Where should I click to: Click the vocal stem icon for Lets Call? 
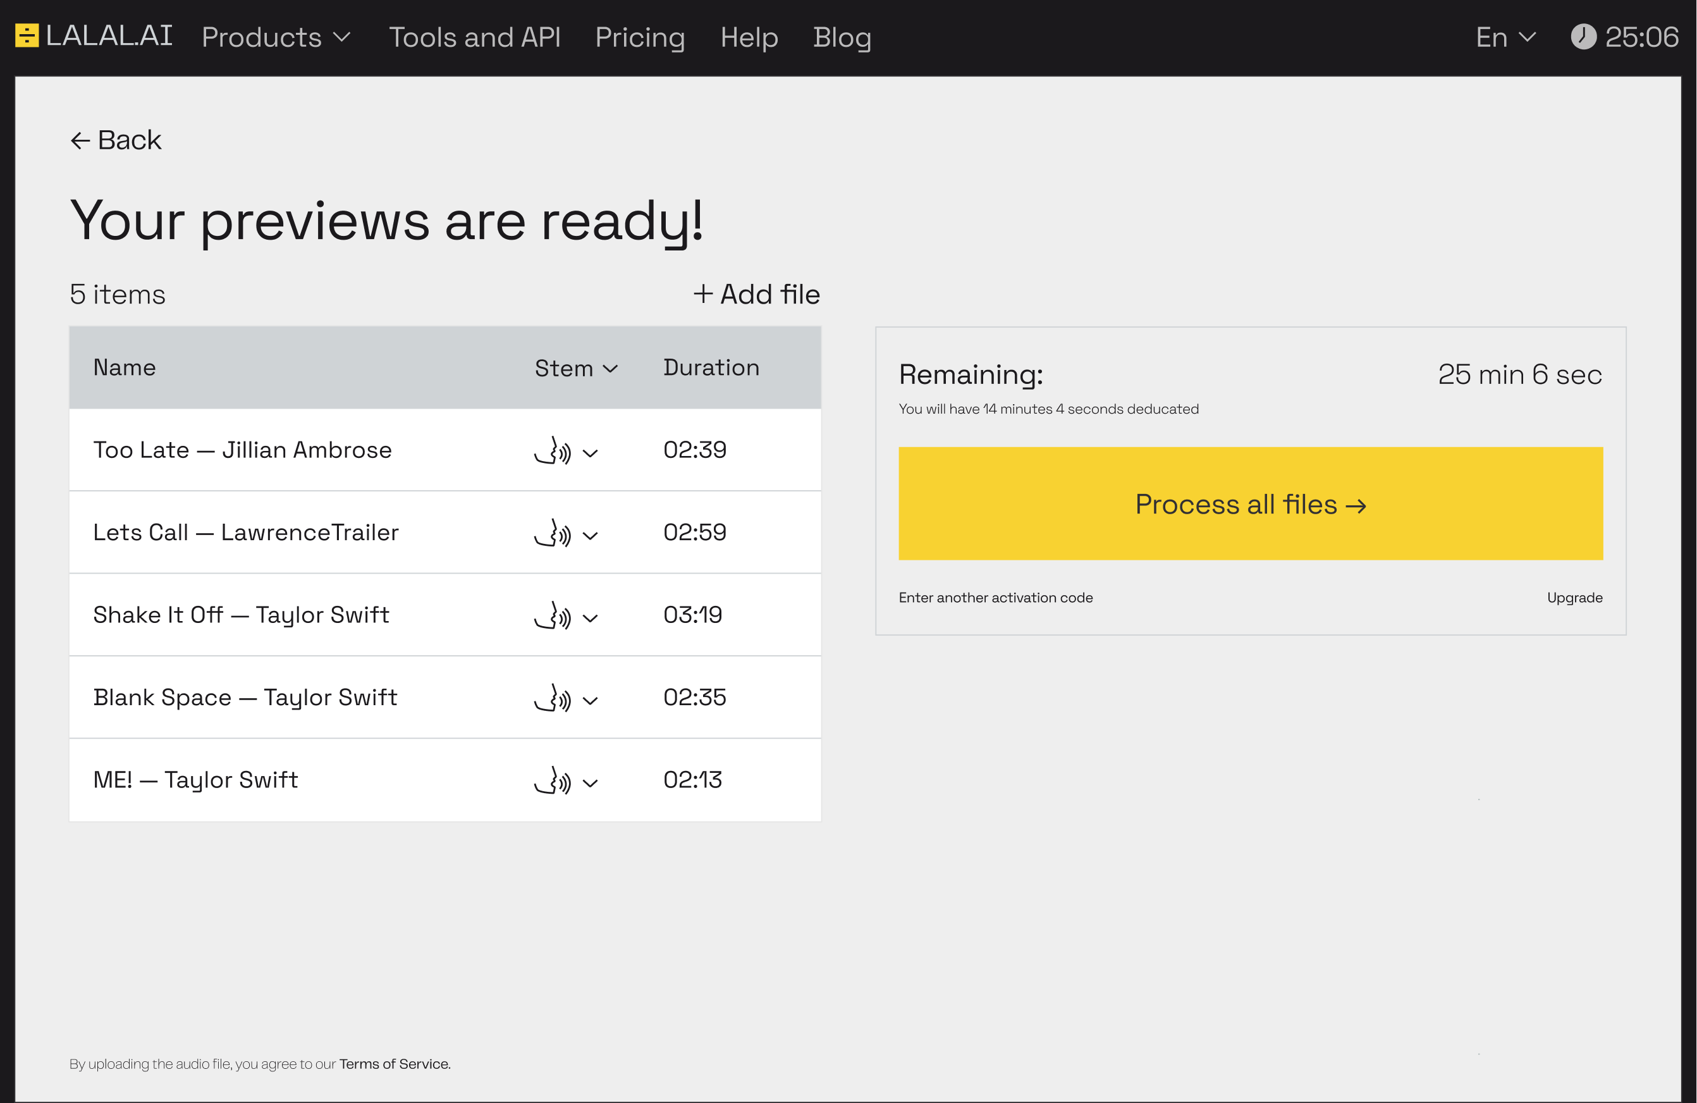coord(553,533)
